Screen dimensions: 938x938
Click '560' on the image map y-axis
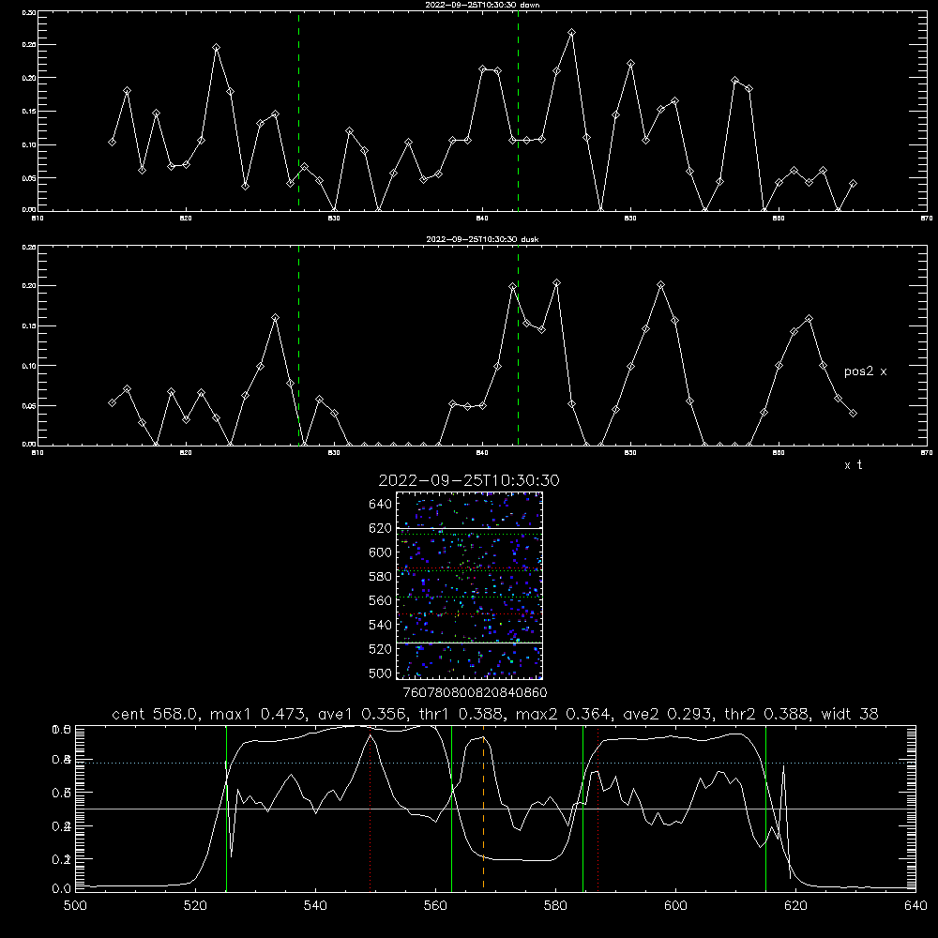coord(381,600)
